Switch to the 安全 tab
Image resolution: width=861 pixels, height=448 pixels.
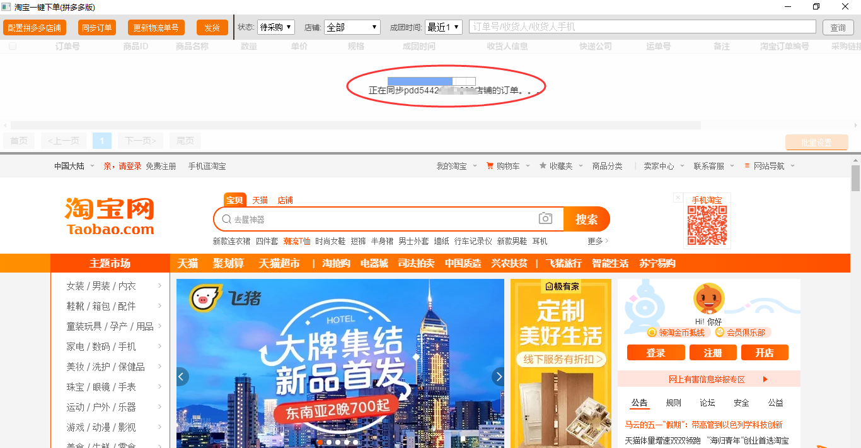coord(741,403)
